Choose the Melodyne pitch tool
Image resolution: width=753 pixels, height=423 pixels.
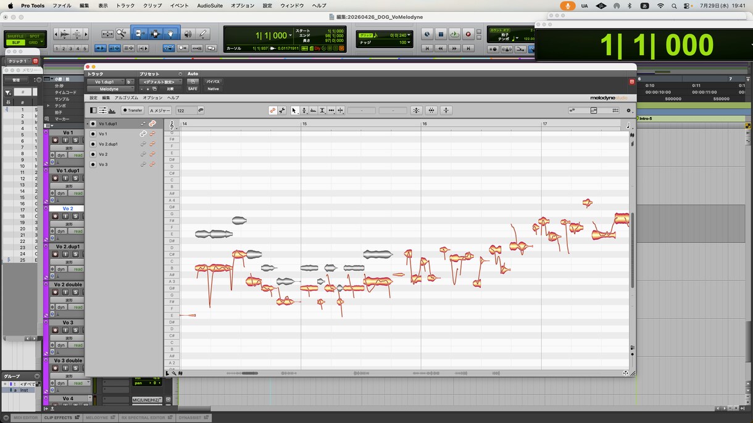(304, 110)
